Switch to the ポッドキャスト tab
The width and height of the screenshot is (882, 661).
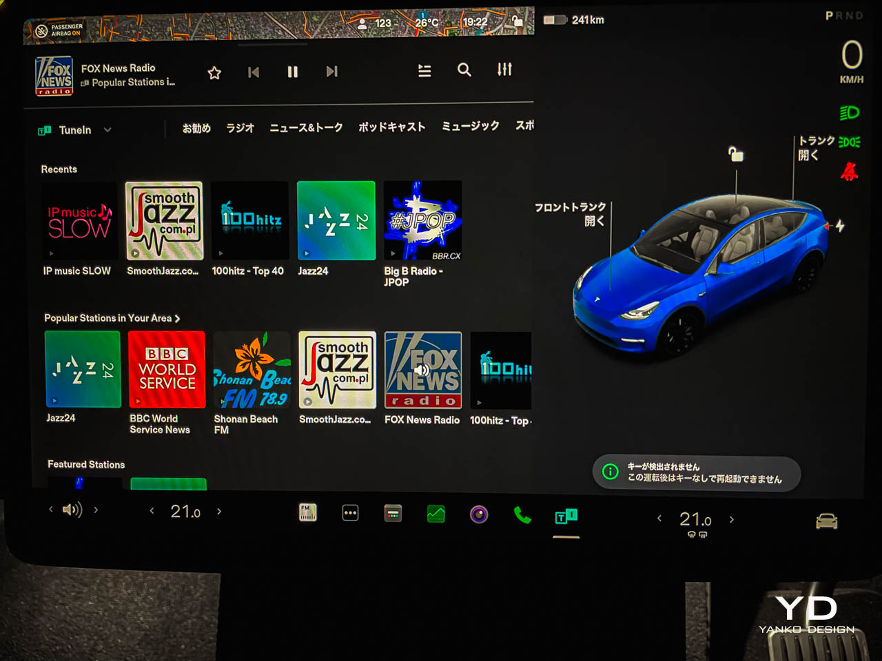click(391, 127)
